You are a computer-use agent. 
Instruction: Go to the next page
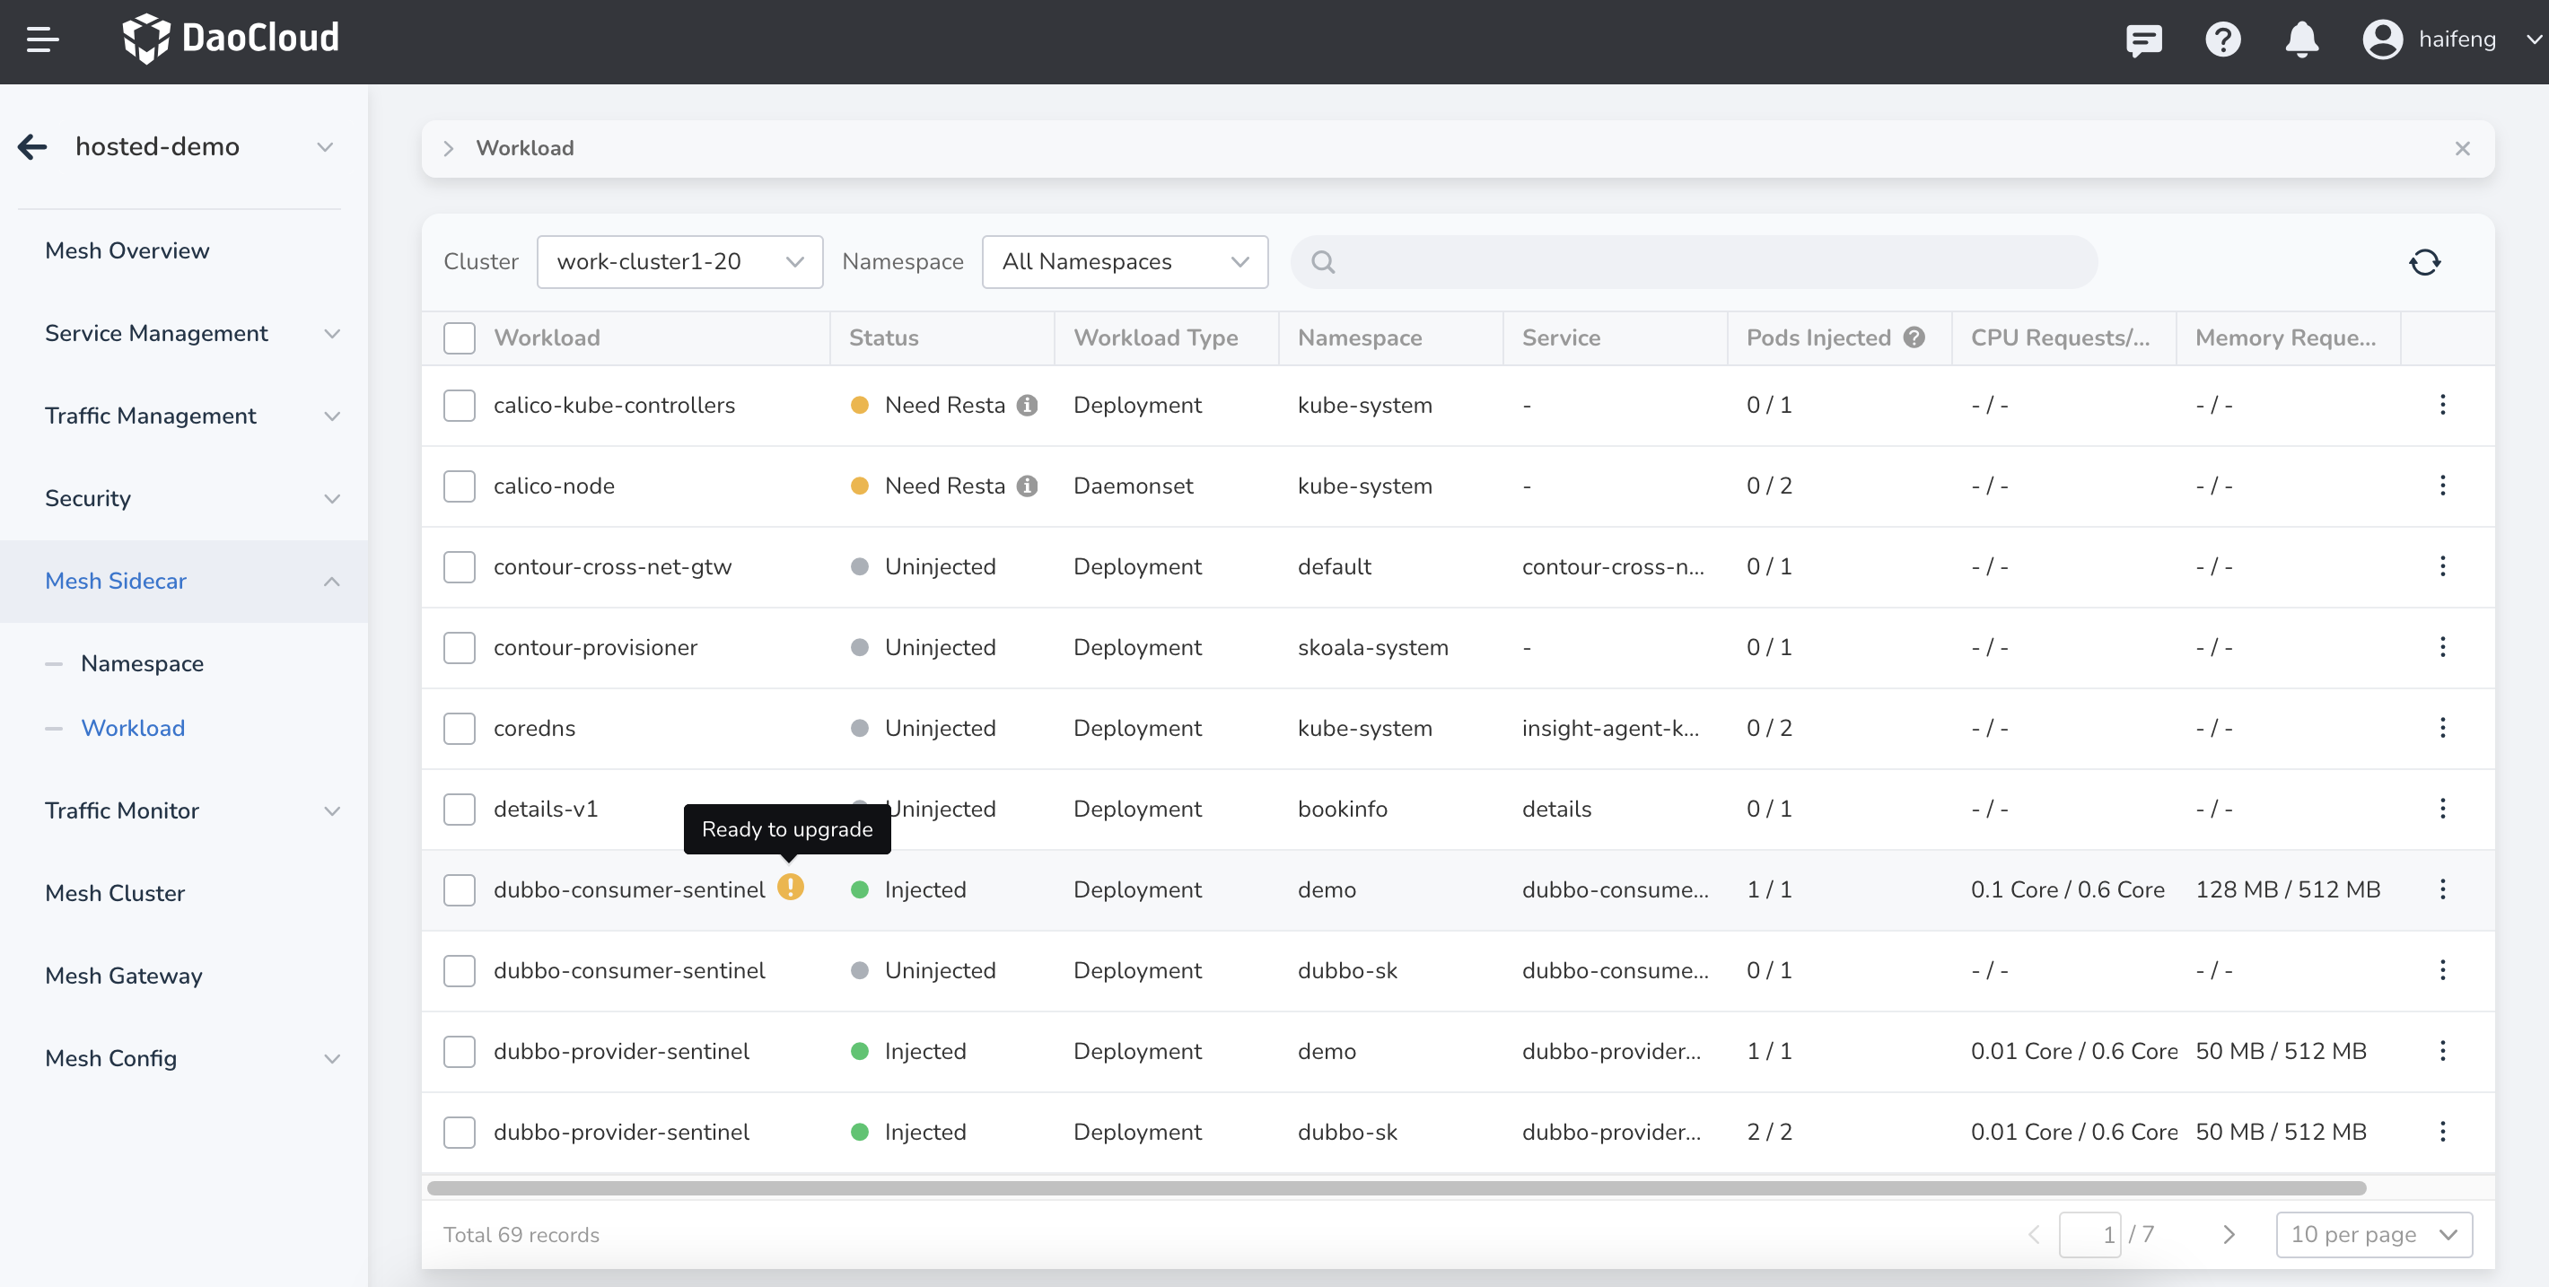[x=2229, y=1235]
